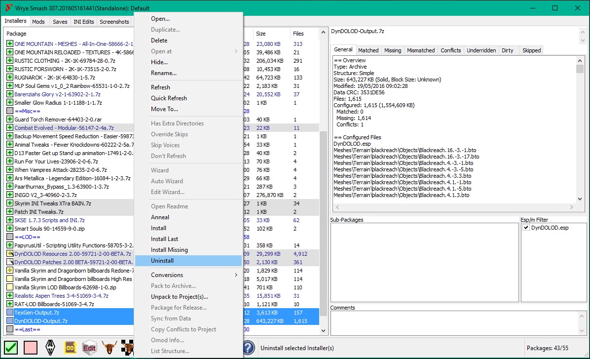Choose Unpack to Project(s)... entry
Image resolution: width=590 pixels, height=359 pixels.
pos(188,296)
